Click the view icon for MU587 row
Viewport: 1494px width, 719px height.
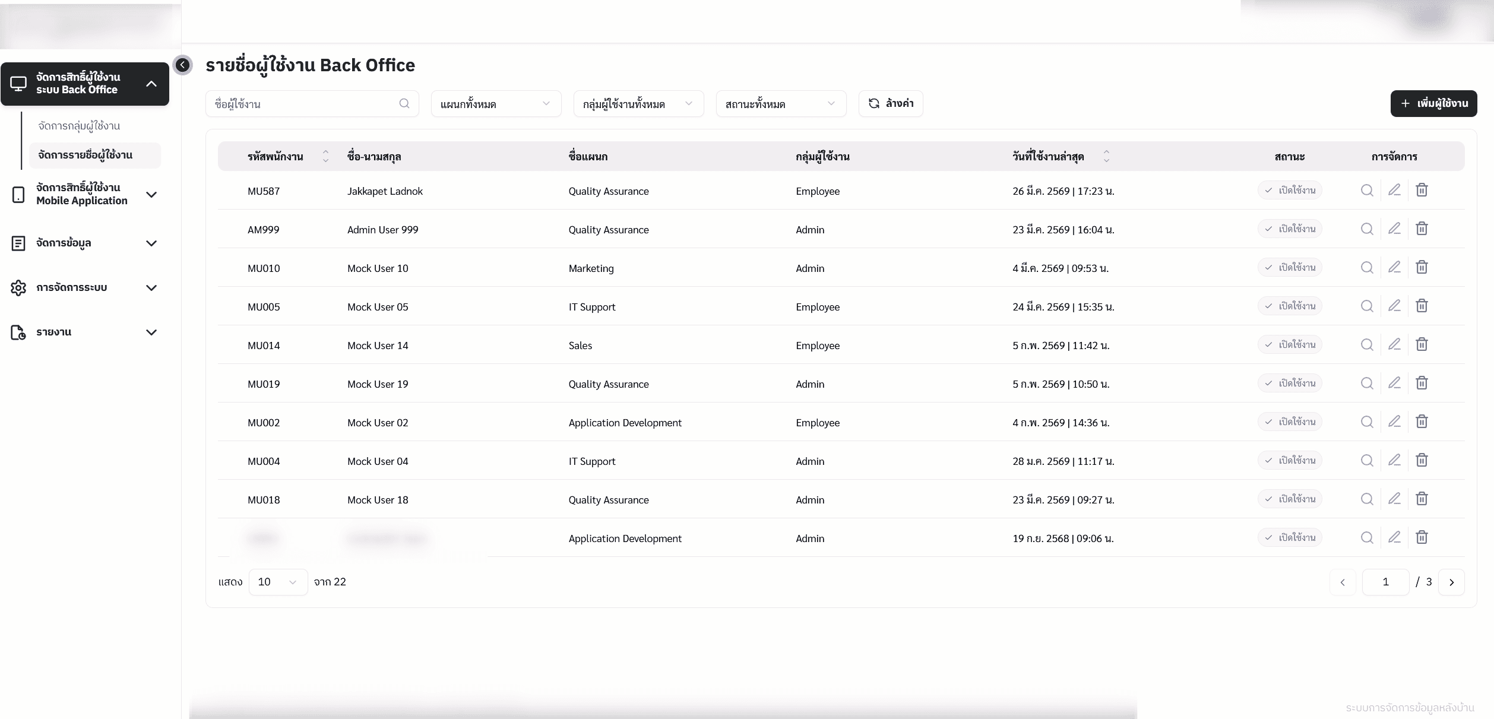coord(1367,191)
